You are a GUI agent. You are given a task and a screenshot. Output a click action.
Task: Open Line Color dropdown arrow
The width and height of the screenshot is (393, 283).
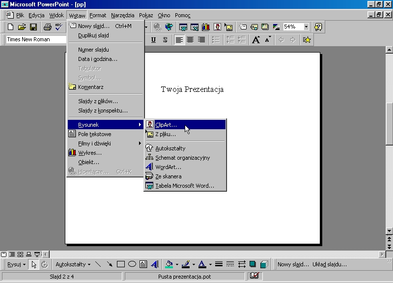194,264
